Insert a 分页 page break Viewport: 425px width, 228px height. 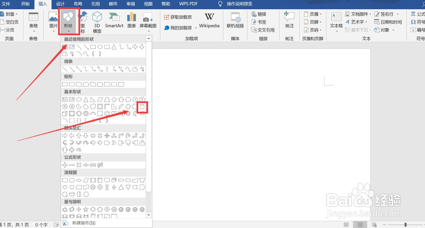[x=7, y=30]
